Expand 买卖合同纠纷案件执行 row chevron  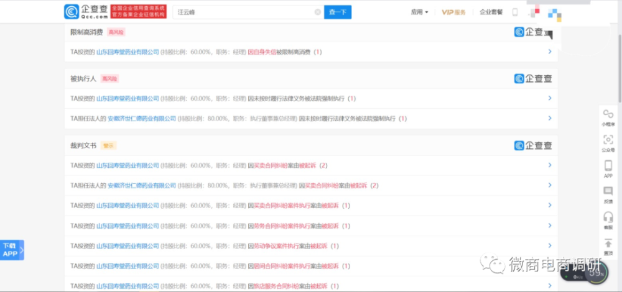(550, 205)
